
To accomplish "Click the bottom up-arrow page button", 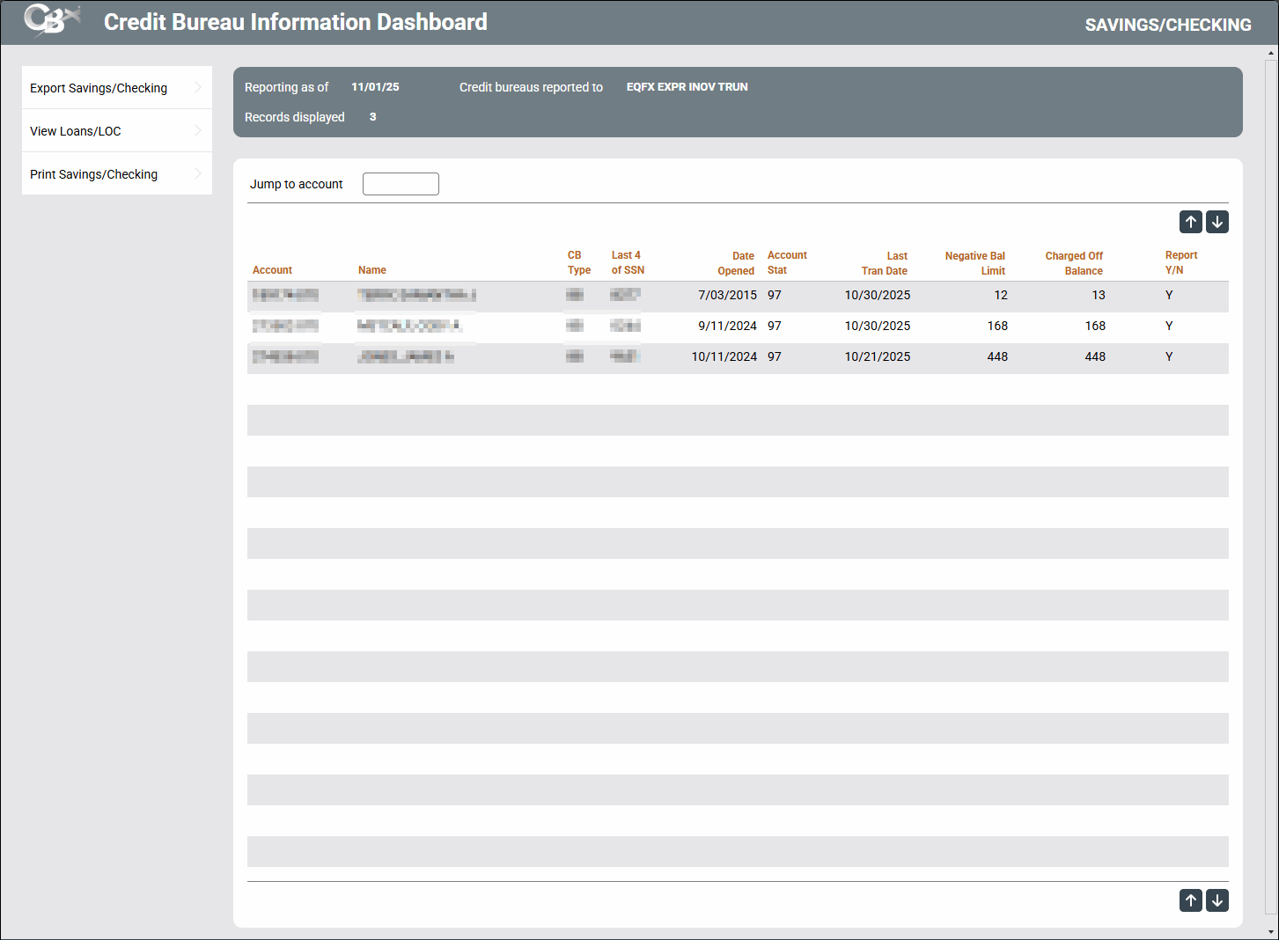I will (x=1190, y=900).
